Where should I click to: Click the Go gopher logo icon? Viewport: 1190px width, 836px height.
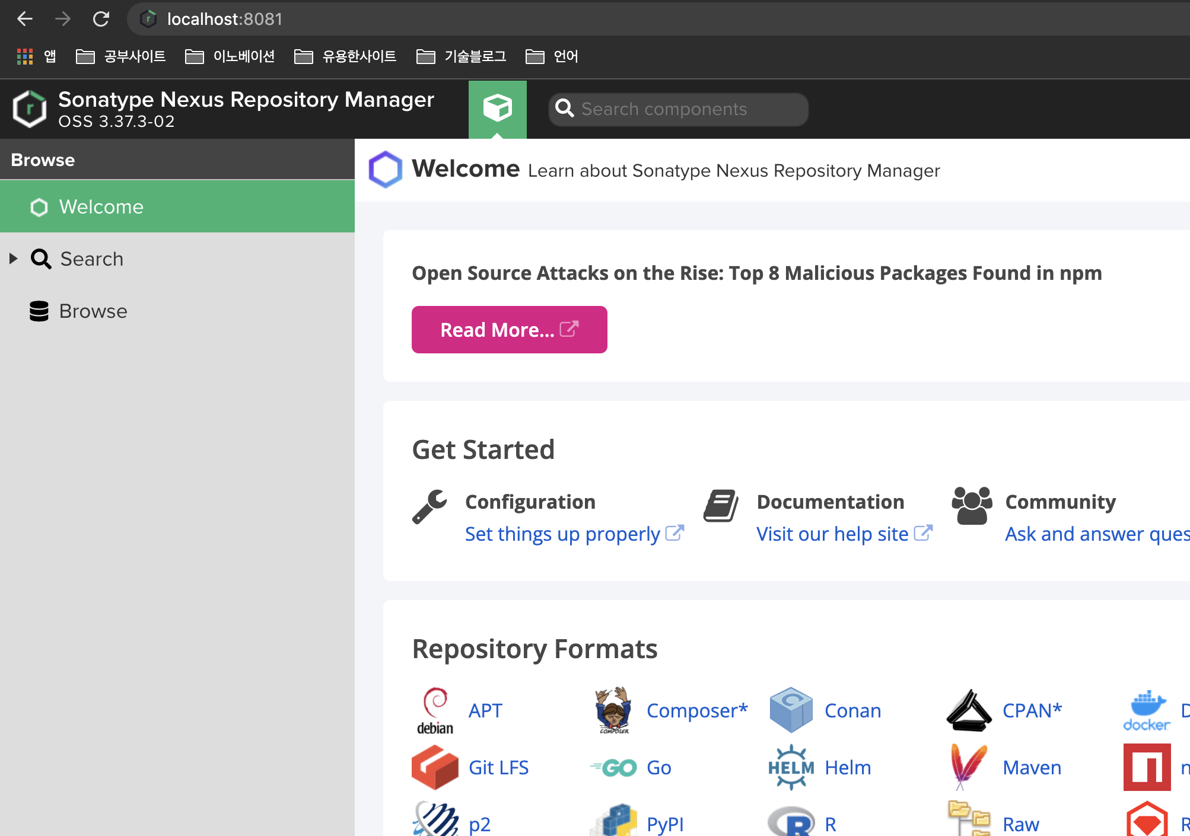pyautogui.click(x=613, y=768)
